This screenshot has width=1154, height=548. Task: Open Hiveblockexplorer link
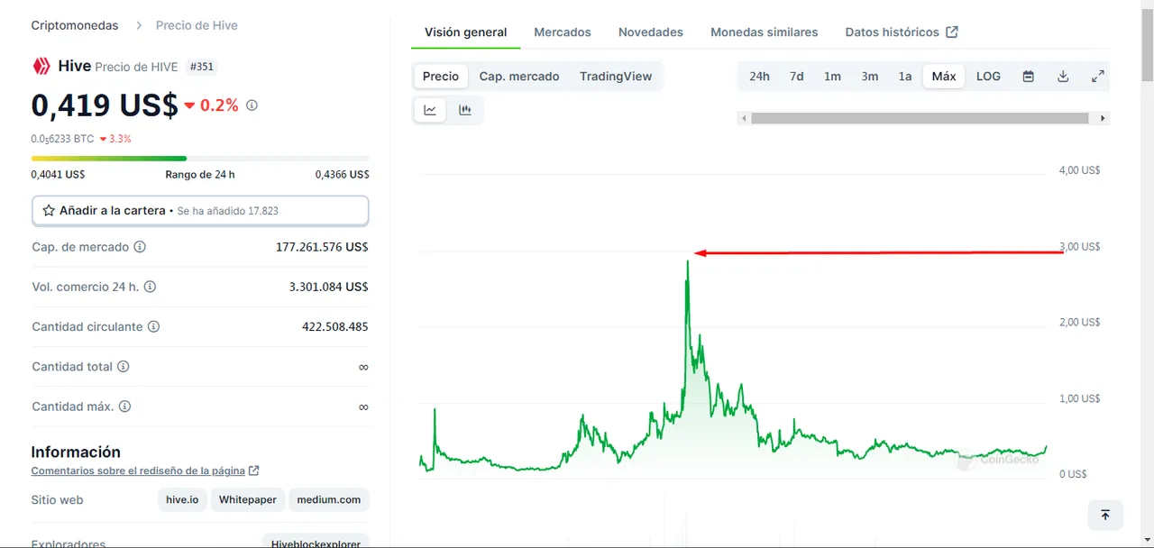click(316, 543)
